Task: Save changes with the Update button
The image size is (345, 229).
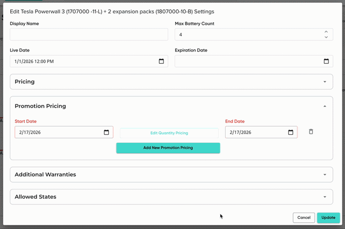Action: (x=328, y=218)
